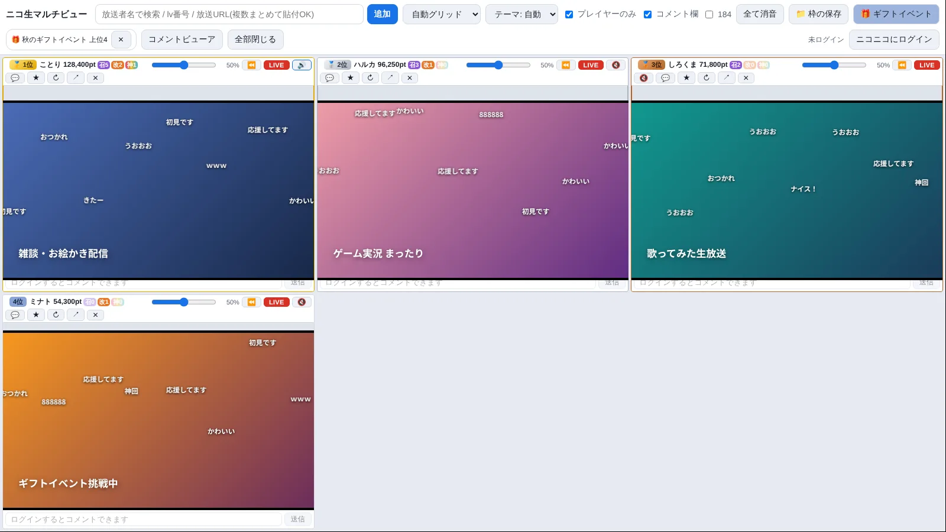946x532 pixels.
Task: Adjust ミナト's volume slider
Action: [x=184, y=302]
